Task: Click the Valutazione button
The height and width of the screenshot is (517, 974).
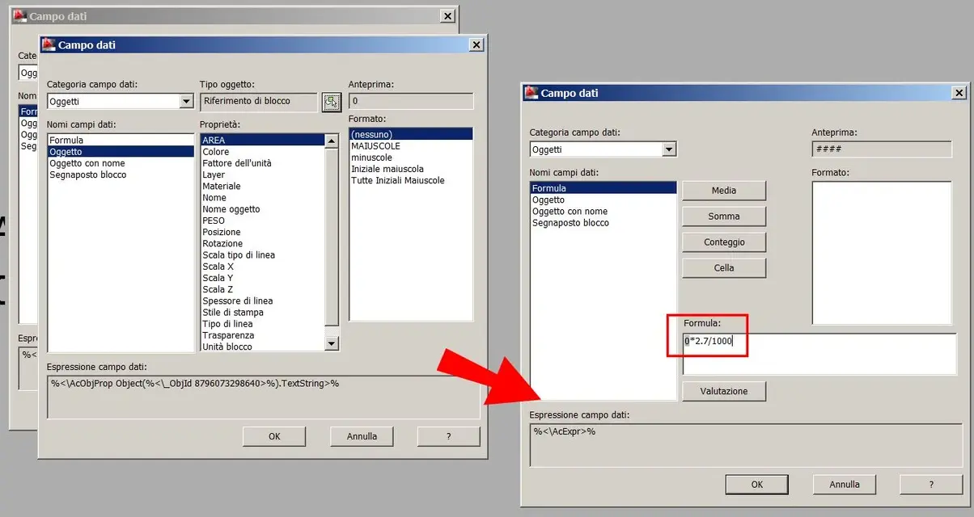Action: (724, 391)
